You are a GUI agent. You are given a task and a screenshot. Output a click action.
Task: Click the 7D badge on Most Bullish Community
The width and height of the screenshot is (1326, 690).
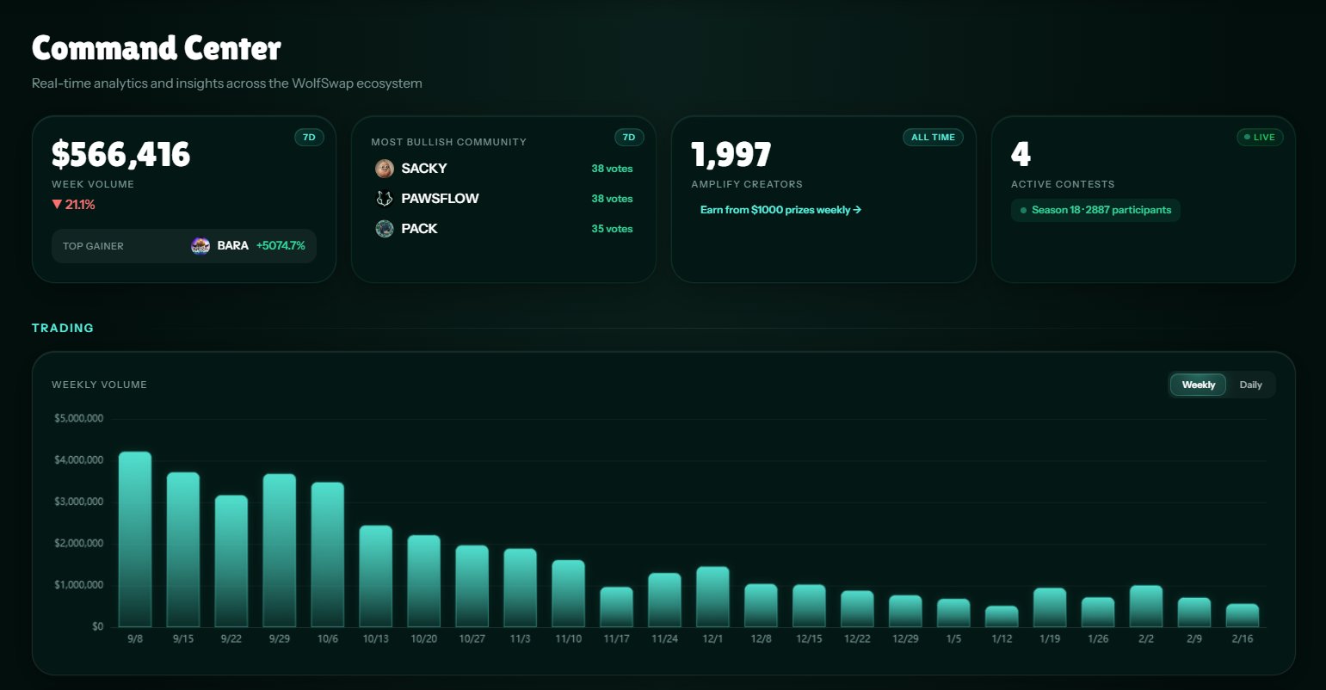(629, 138)
